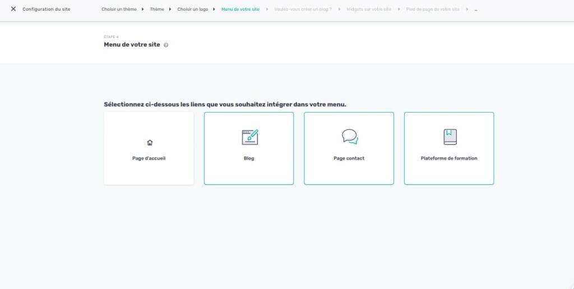Viewport: 574px width, 289px height.
Task: Click the Configuration du site title
Action: pos(46,9)
